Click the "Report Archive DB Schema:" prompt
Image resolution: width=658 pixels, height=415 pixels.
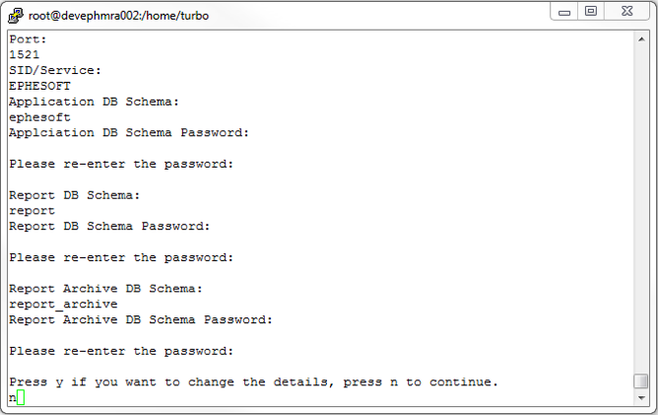tap(105, 288)
